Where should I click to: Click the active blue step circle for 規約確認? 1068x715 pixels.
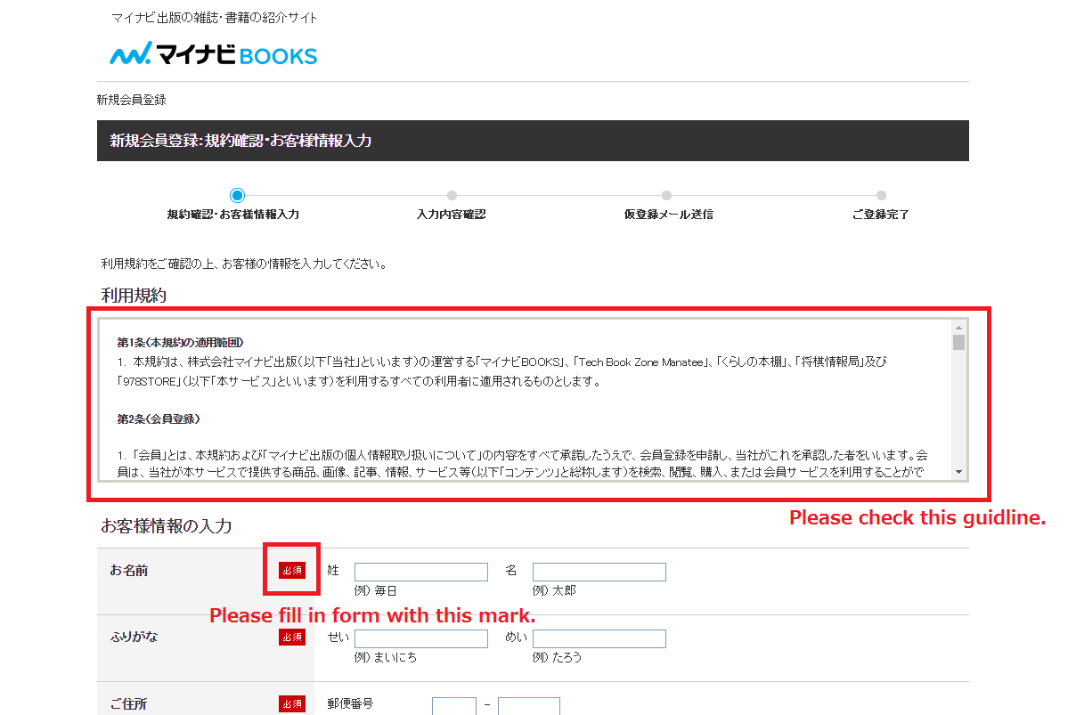[x=237, y=196]
